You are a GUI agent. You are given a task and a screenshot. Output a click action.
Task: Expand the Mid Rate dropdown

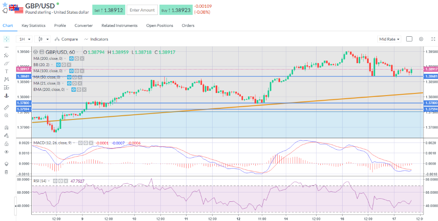tap(389, 39)
